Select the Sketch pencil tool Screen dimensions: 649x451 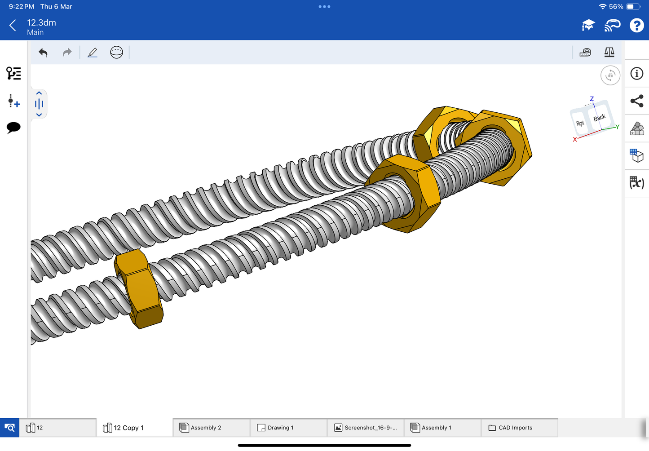(93, 53)
